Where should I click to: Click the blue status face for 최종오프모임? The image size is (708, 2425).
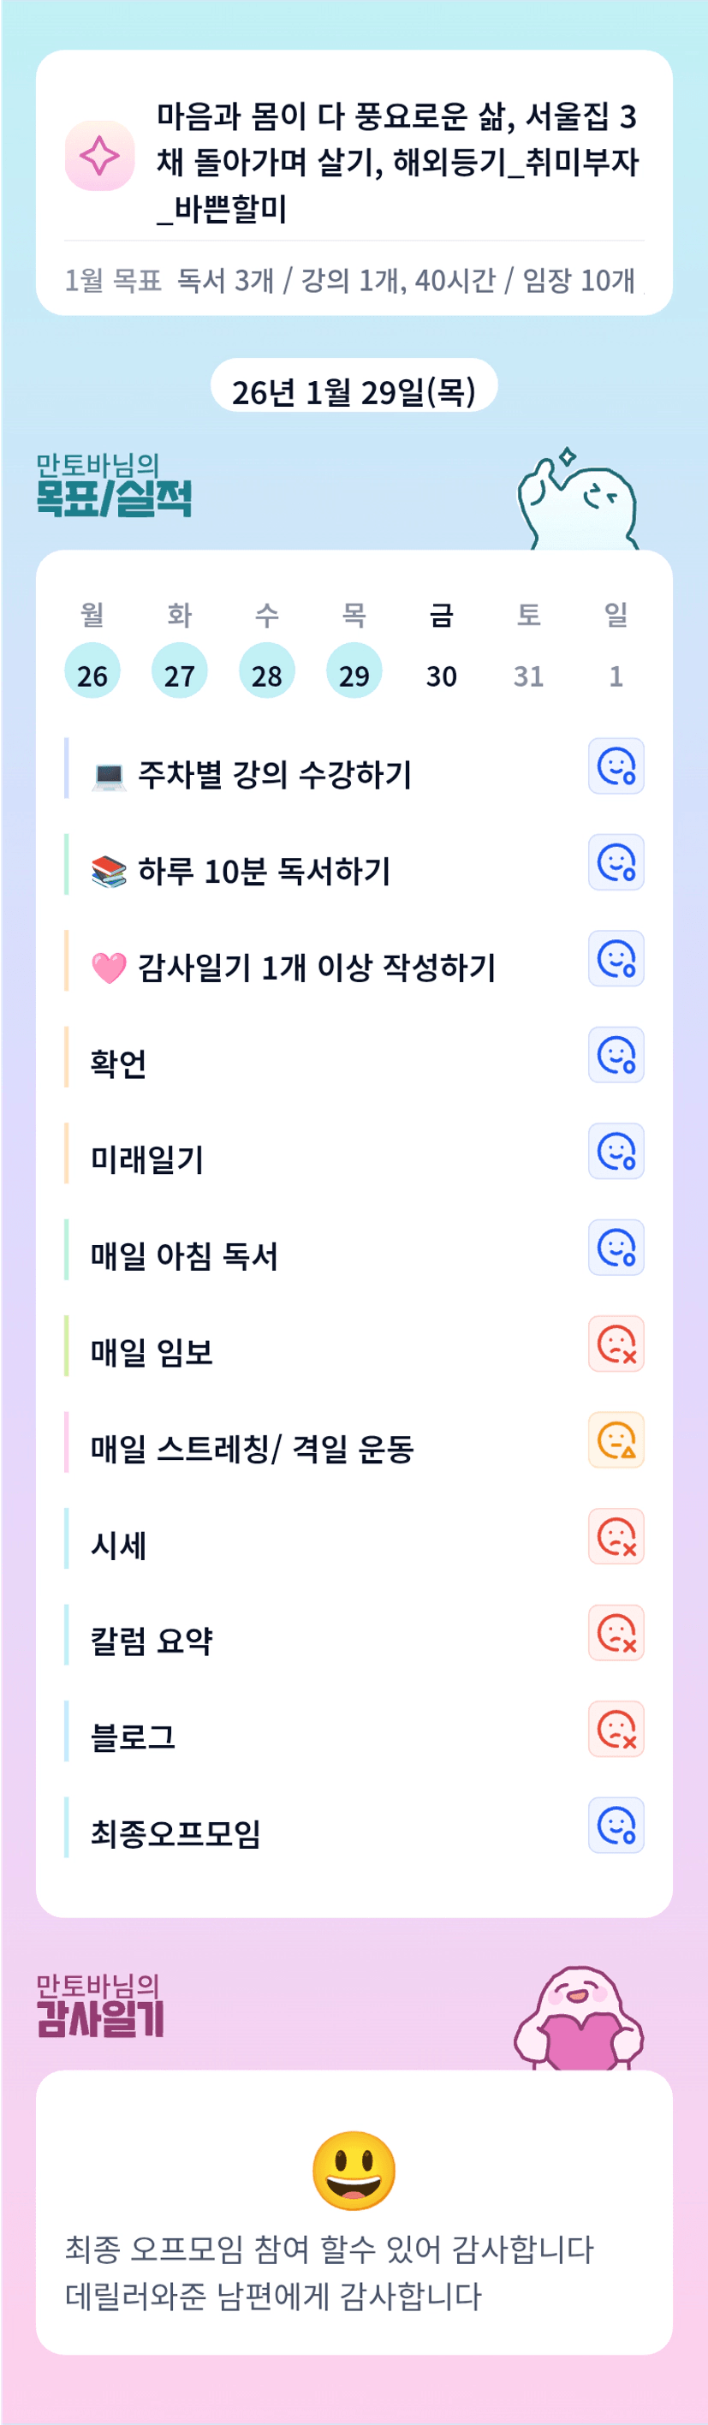pos(616,1826)
